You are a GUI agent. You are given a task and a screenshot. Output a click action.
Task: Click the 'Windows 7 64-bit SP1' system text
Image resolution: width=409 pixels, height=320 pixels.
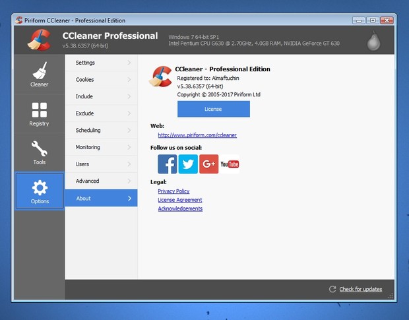point(193,37)
